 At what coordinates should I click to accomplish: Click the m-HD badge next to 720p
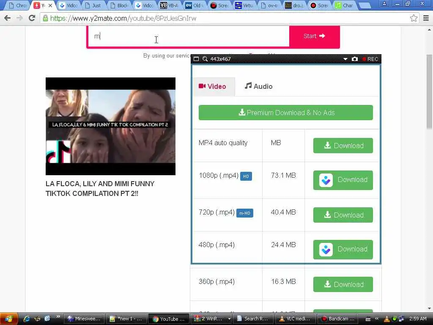tap(245, 213)
